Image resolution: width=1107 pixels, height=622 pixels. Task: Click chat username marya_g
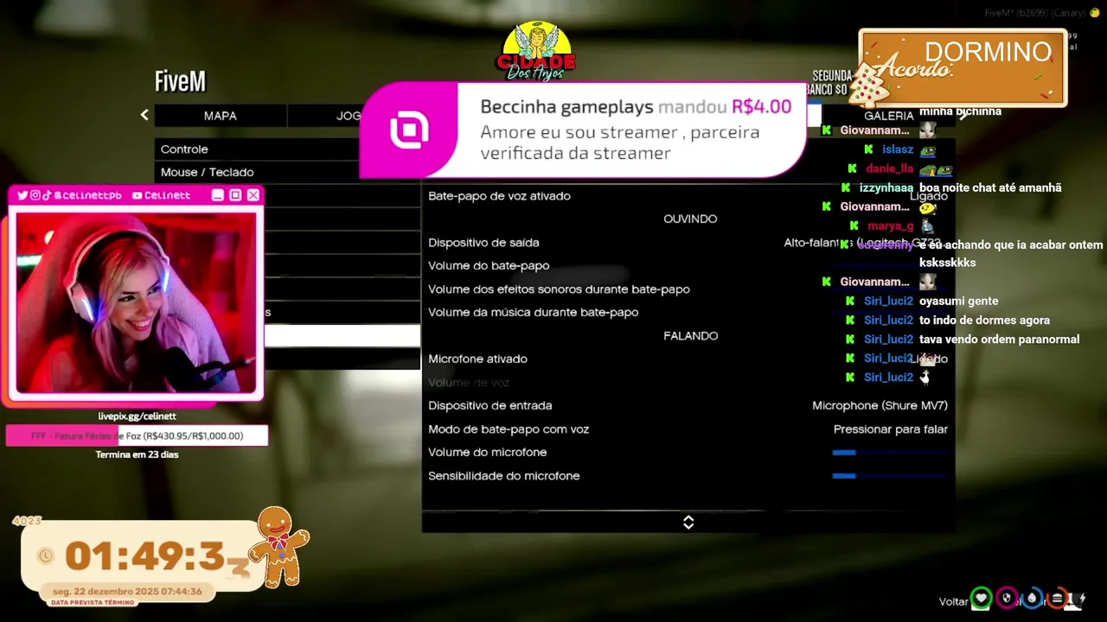click(x=890, y=225)
